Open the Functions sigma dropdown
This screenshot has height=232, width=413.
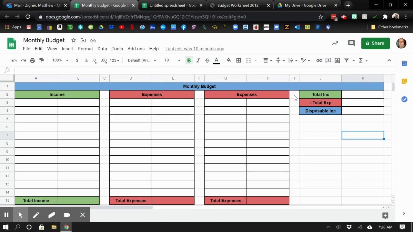click(363, 60)
